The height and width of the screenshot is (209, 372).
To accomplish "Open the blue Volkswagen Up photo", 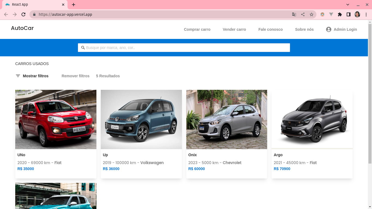I will coord(141,119).
